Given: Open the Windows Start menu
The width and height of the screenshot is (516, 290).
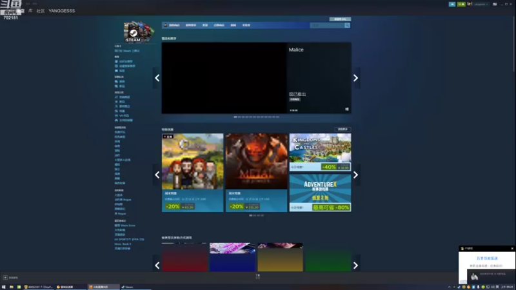Looking at the screenshot, I should 4,287.
